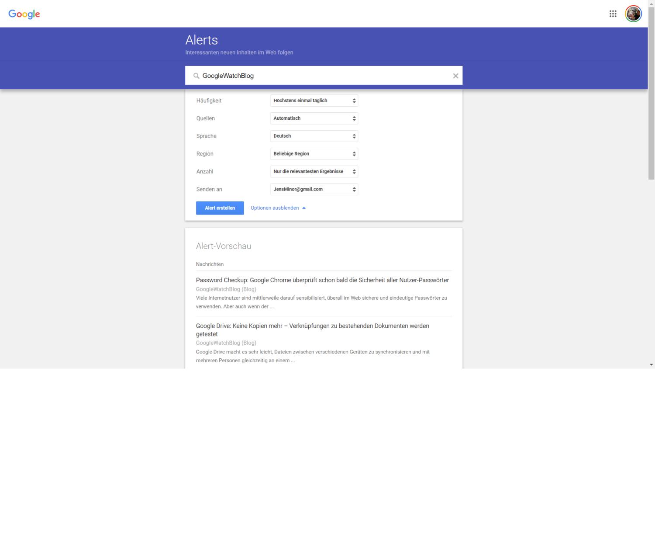Open the Google apps grid icon
Screen dimensions: 655x541
[613, 14]
